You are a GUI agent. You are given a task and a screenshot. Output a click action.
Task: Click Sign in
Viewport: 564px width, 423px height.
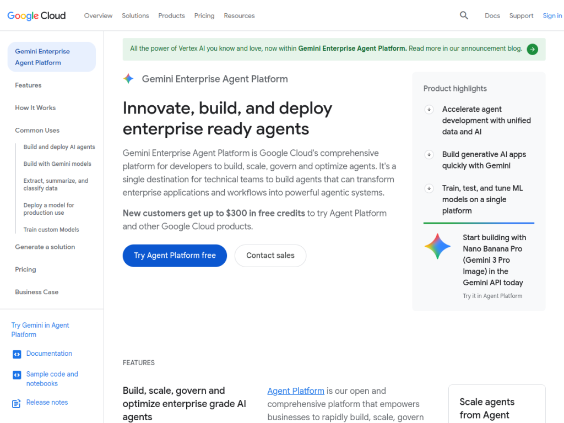pos(552,16)
